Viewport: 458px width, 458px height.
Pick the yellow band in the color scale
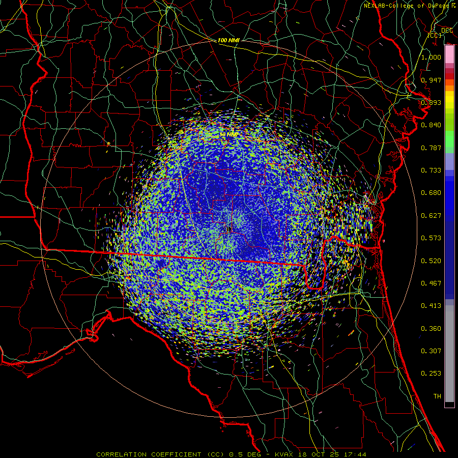[x=449, y=100]
